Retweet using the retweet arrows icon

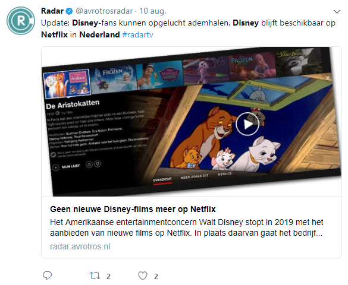tap(95, 275)
